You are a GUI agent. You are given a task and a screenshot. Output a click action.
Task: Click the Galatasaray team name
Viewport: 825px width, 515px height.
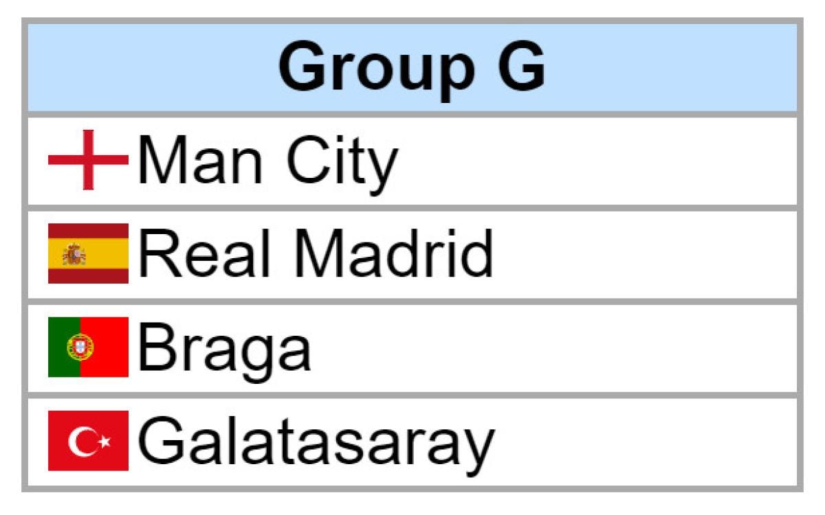tap(316, 442)
